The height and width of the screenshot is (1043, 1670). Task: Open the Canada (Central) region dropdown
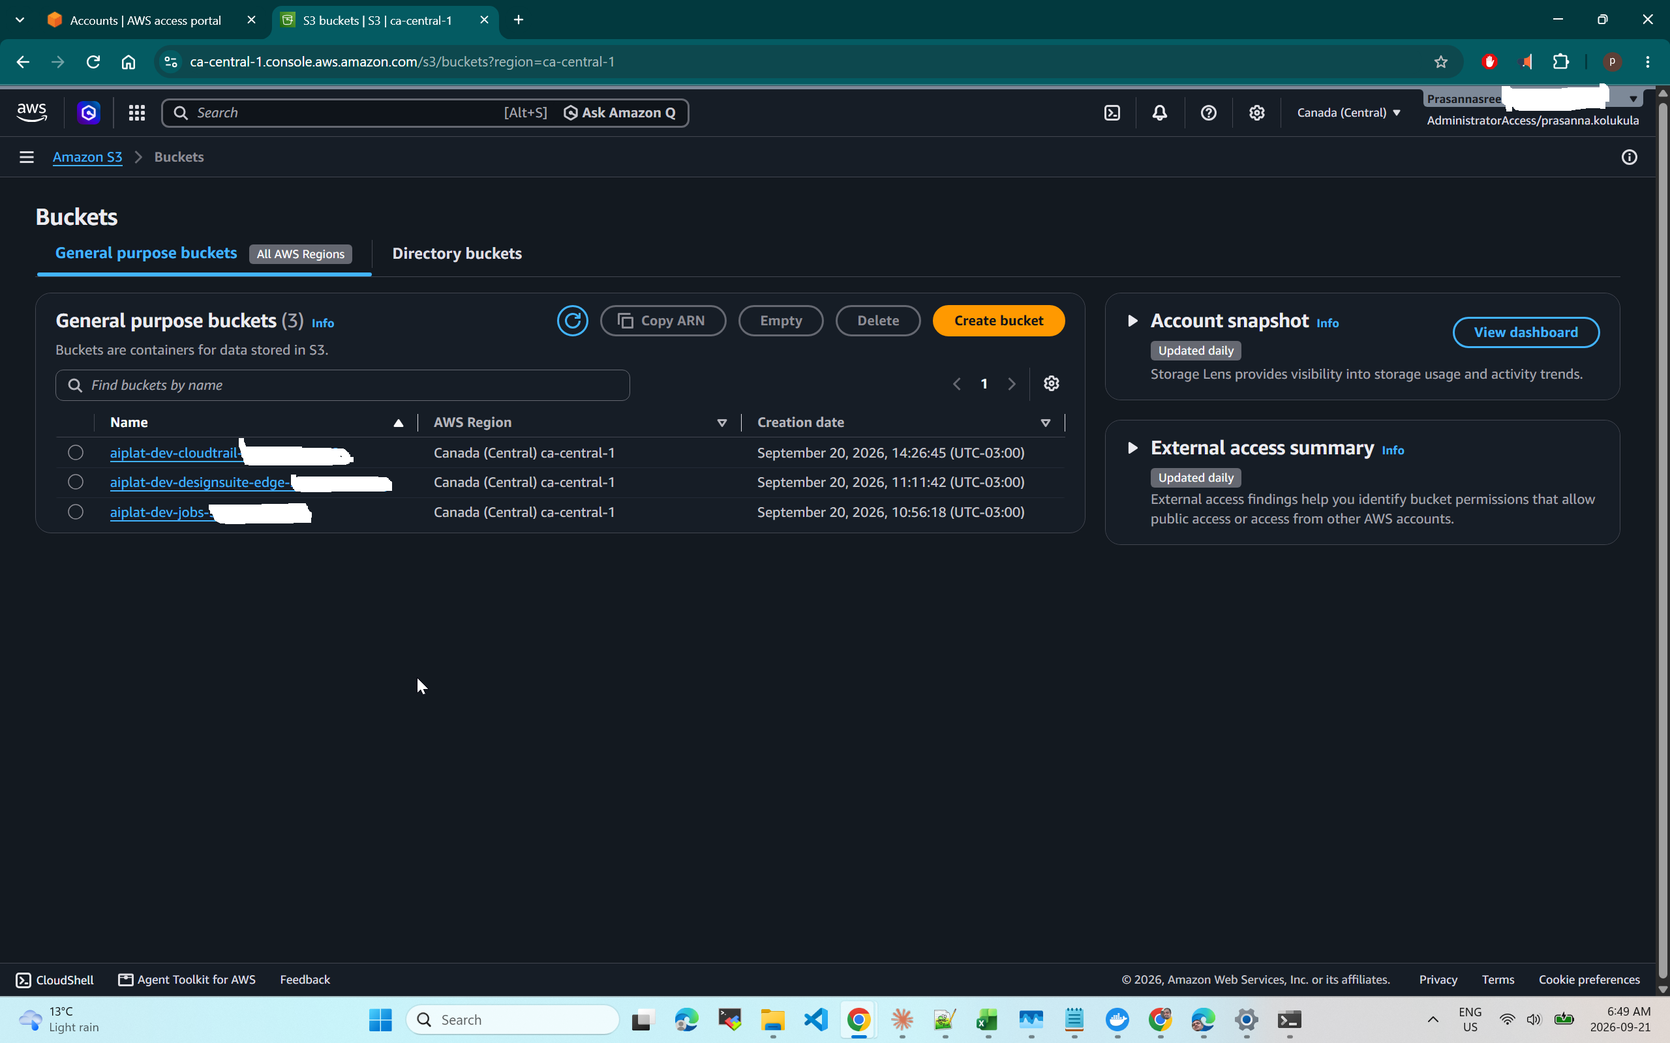1348,112
